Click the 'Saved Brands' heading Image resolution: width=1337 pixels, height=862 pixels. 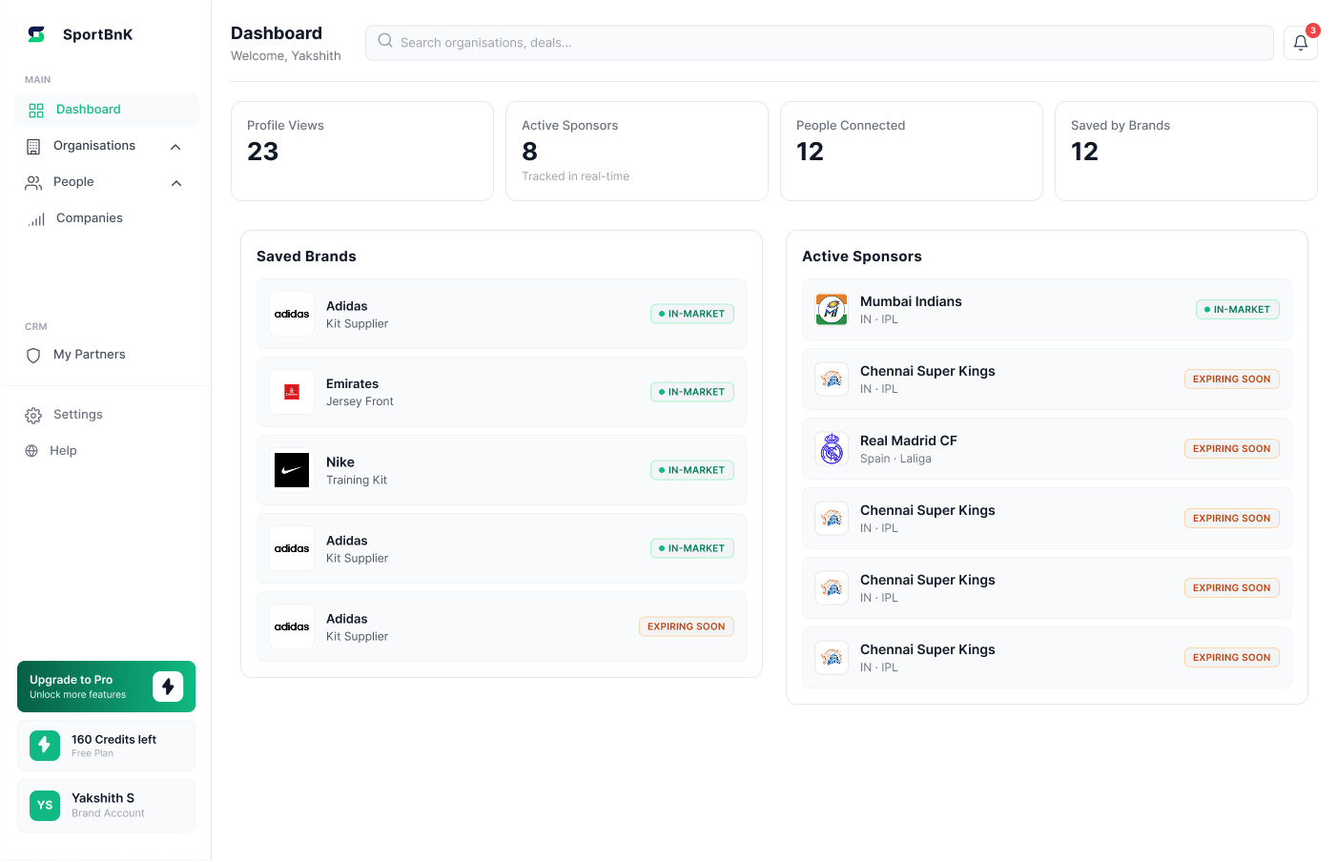(306, 257)
